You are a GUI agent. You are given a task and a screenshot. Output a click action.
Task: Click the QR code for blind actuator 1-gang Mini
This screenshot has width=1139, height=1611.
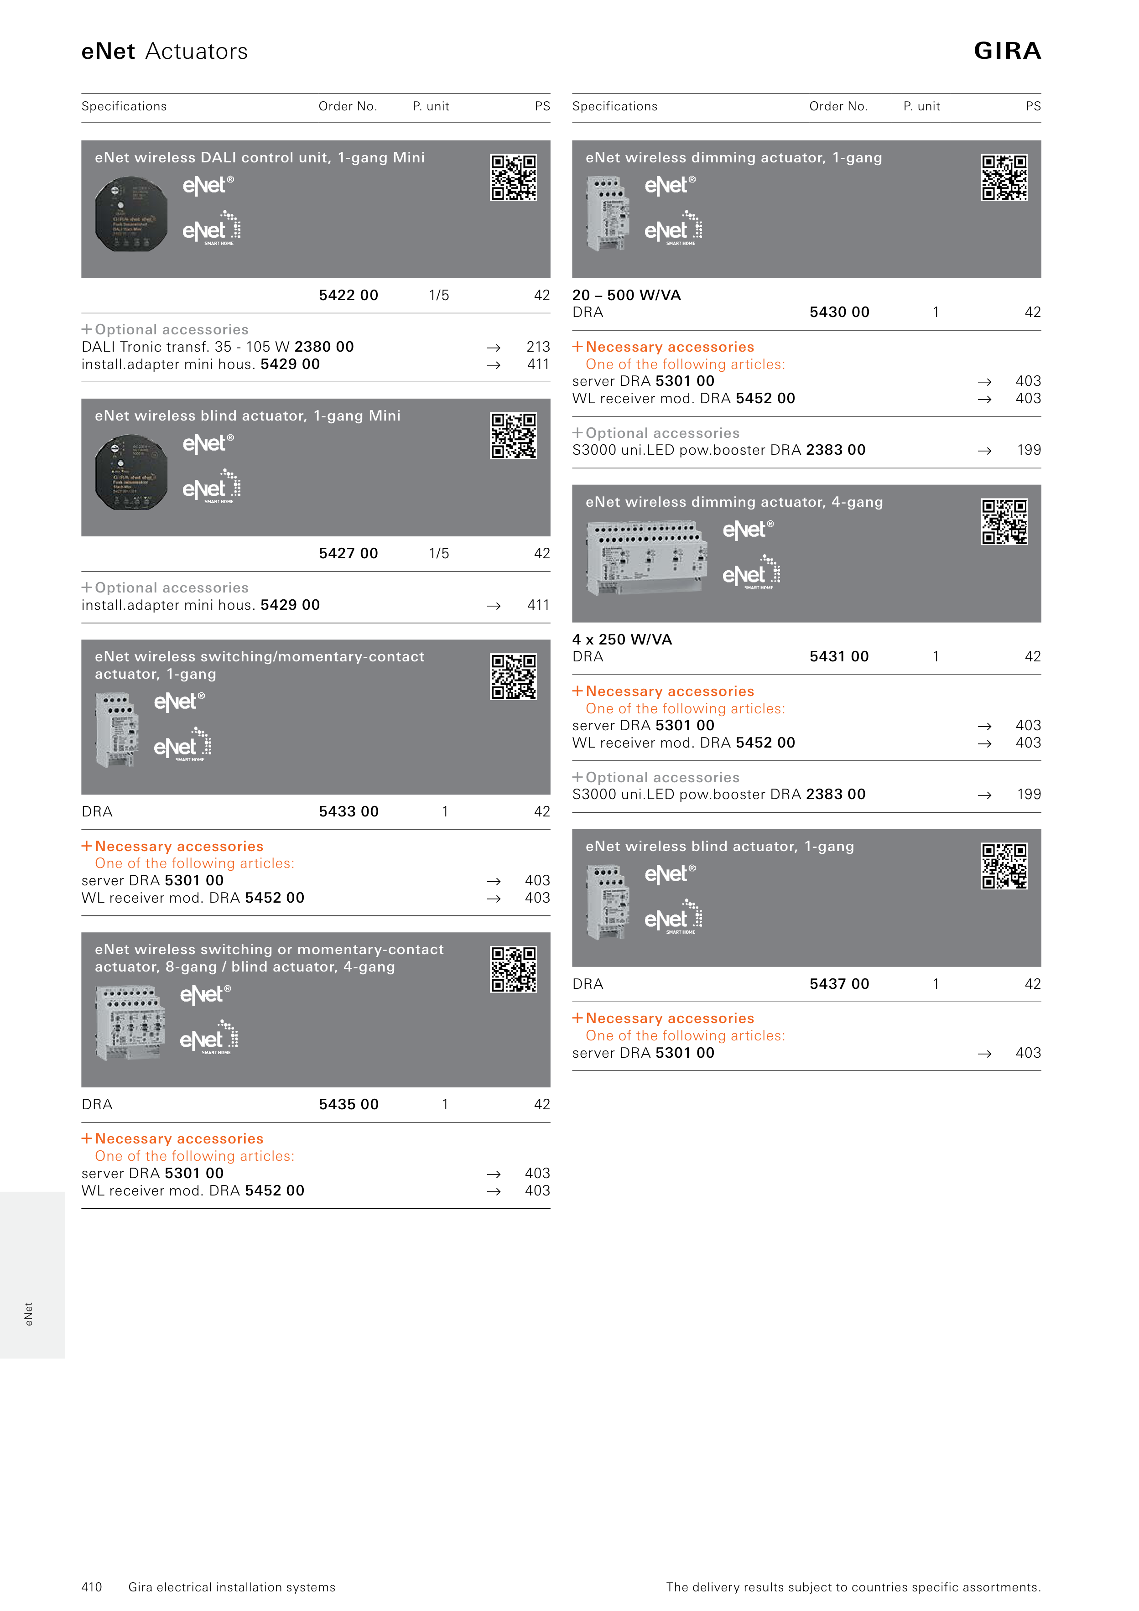513,436
